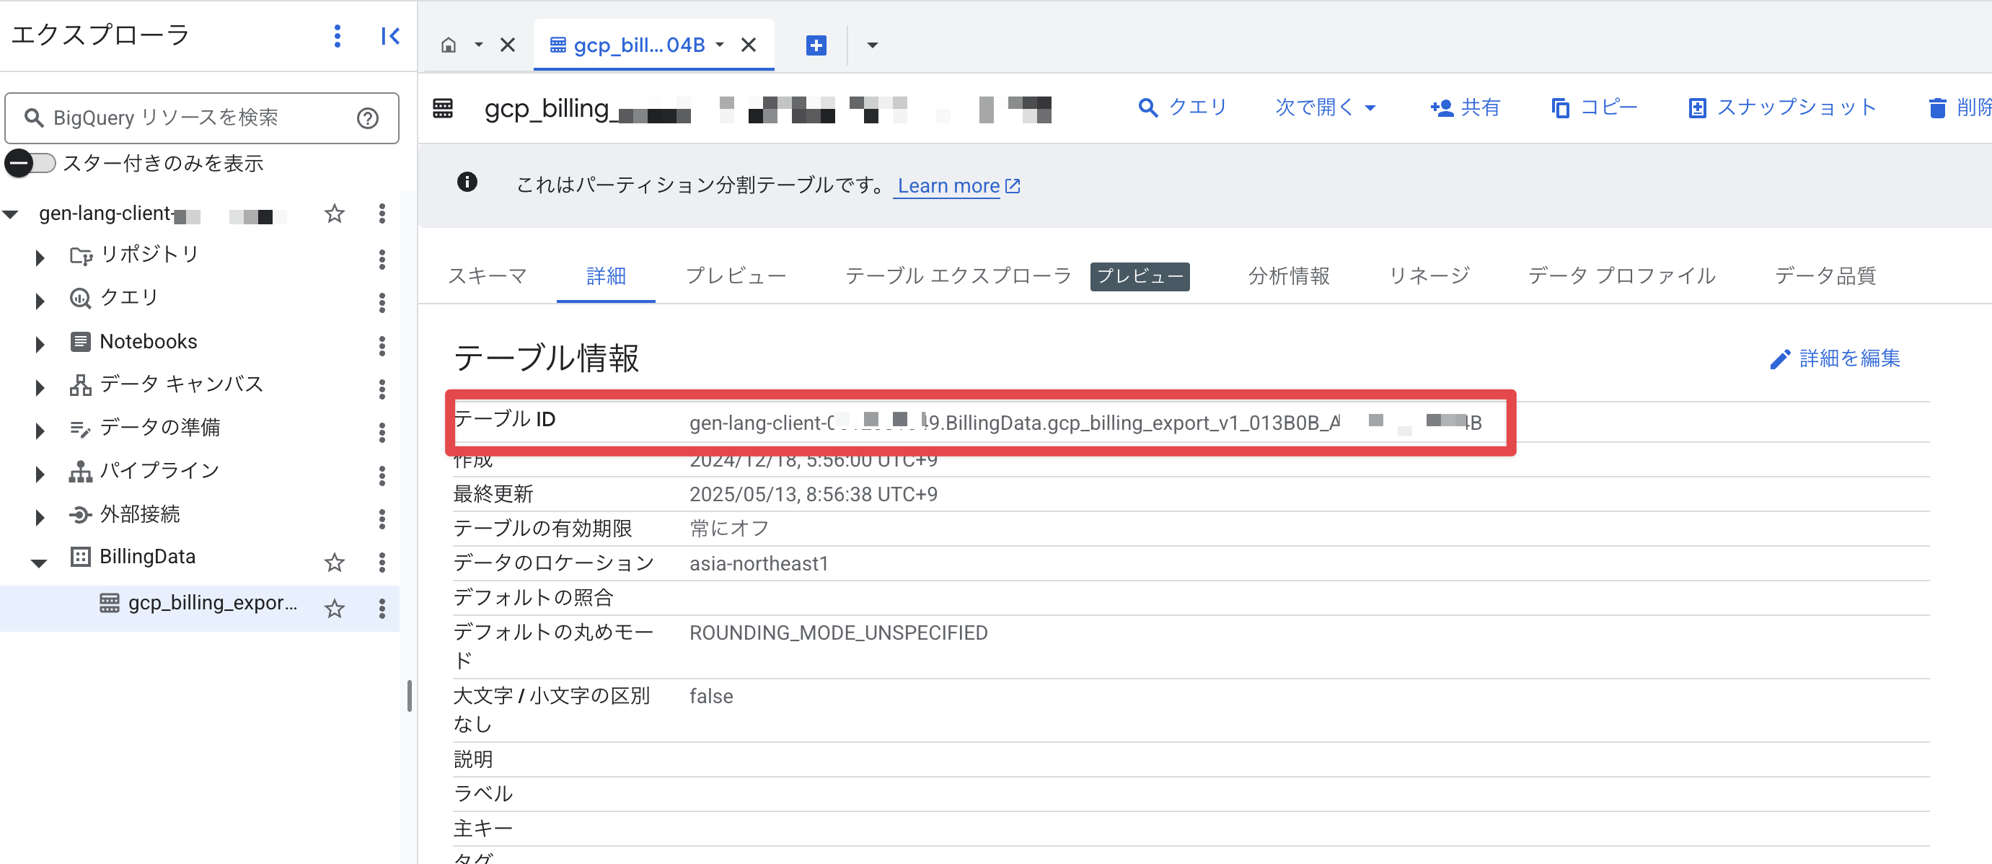Image resolution: width=1992 pixels, height=864 pixels.
Task: Click the search help question mark icon
Action: pos(367,118)
